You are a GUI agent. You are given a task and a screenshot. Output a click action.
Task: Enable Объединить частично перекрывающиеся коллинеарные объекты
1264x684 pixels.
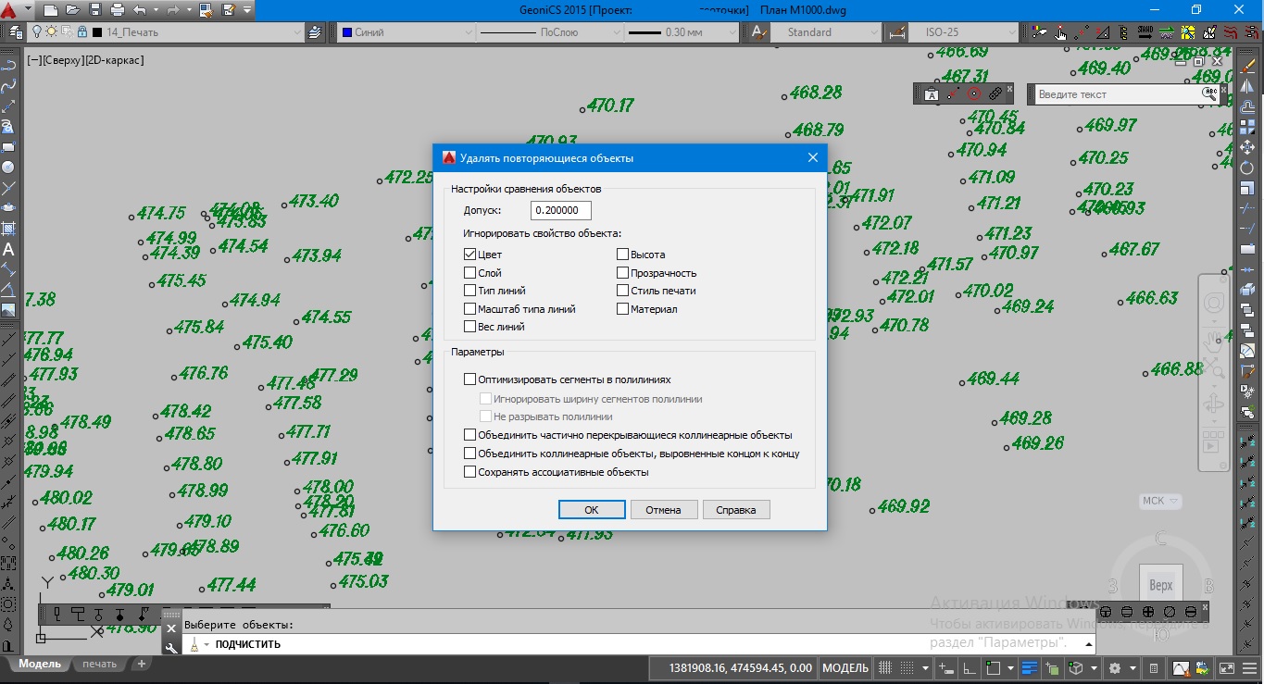(469, 435)
